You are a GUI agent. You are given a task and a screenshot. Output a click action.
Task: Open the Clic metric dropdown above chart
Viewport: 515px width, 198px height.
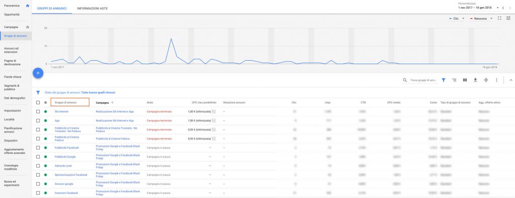click(457, 19)
